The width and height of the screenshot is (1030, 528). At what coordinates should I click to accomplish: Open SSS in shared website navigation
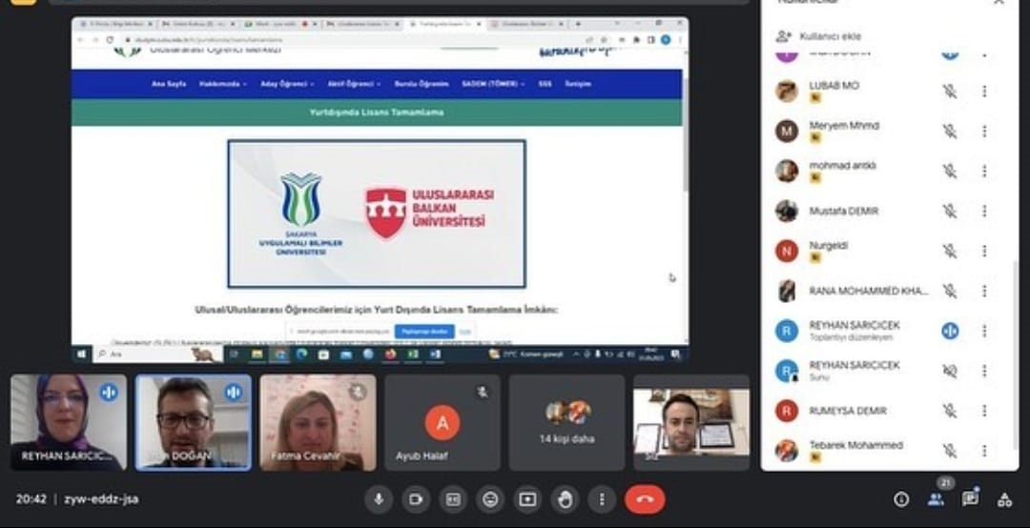(x=545, y=84)
